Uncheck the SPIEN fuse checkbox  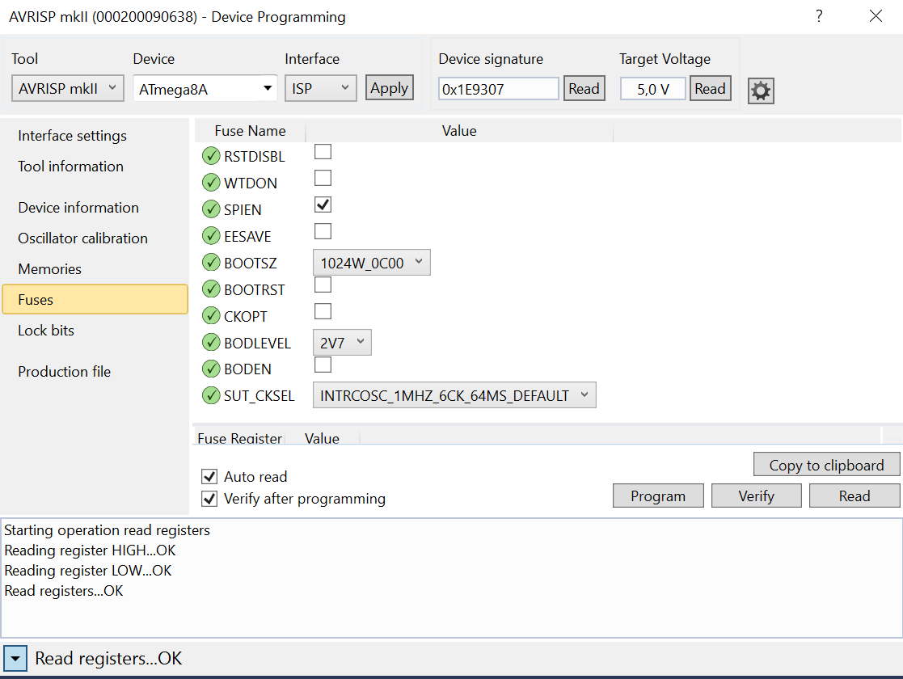[x=323, y=205]
